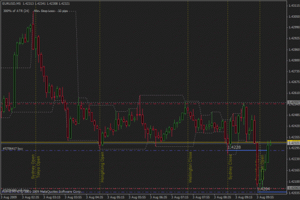Click the 1.42035 price scale value

coord(294,193)
